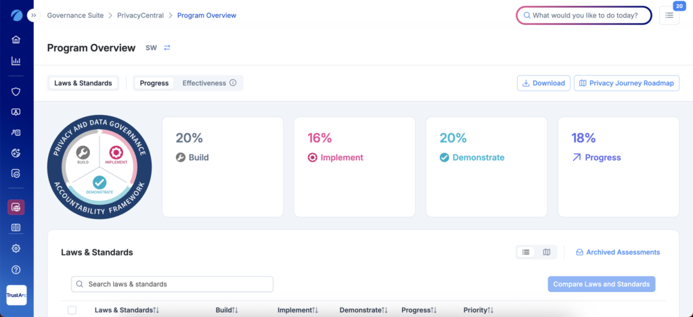The width and height of the screenshot is (693, 317).
Task: Click the Download button
Action: 543,83
